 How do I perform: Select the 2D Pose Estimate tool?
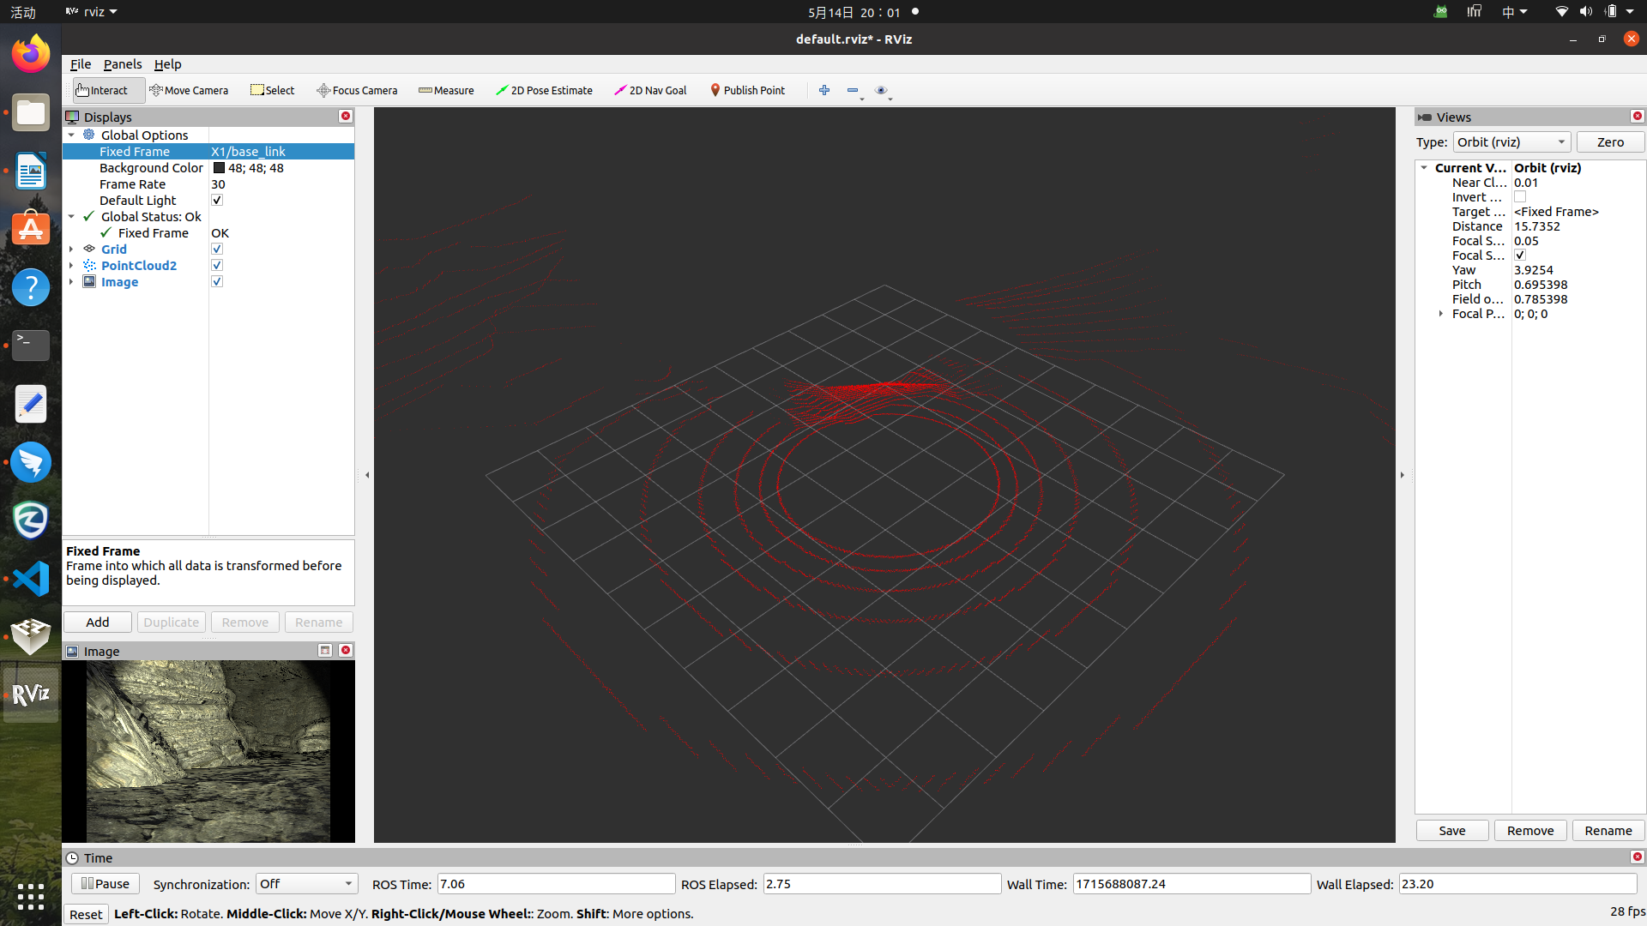point(544,90)
